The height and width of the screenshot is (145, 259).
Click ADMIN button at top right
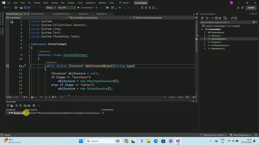(251, 8)
